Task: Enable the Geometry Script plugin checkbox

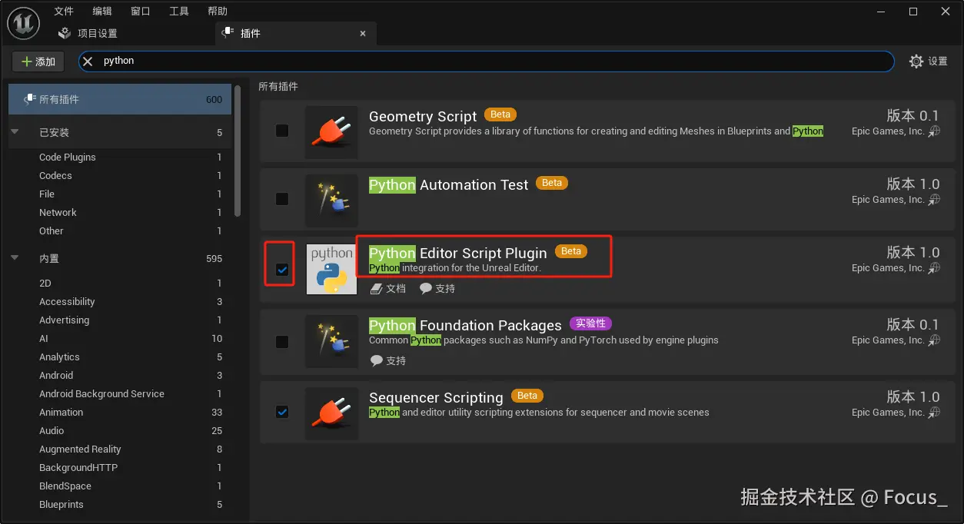Action: [282, 131]
